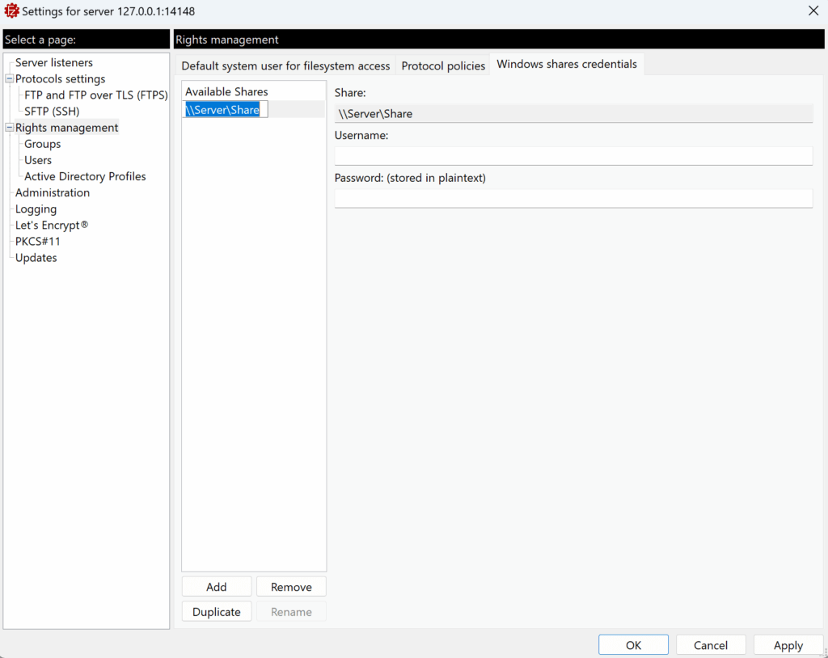Open the Users page
828x658 pixels.
point(38,160)
